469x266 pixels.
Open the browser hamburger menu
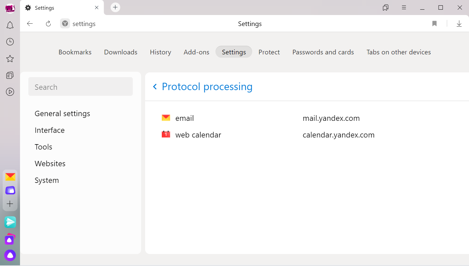point(404,8)
